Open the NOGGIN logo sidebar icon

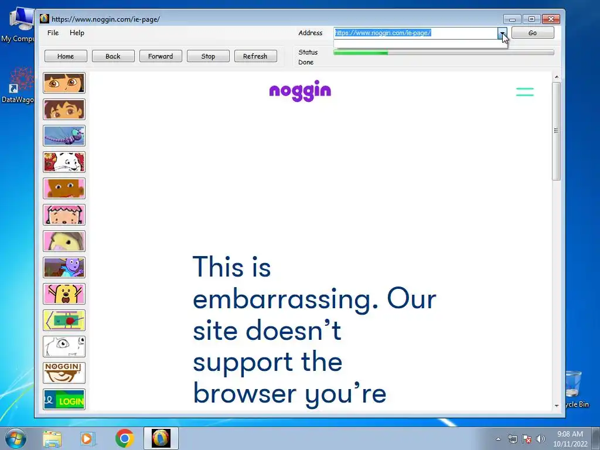point(64,373)
